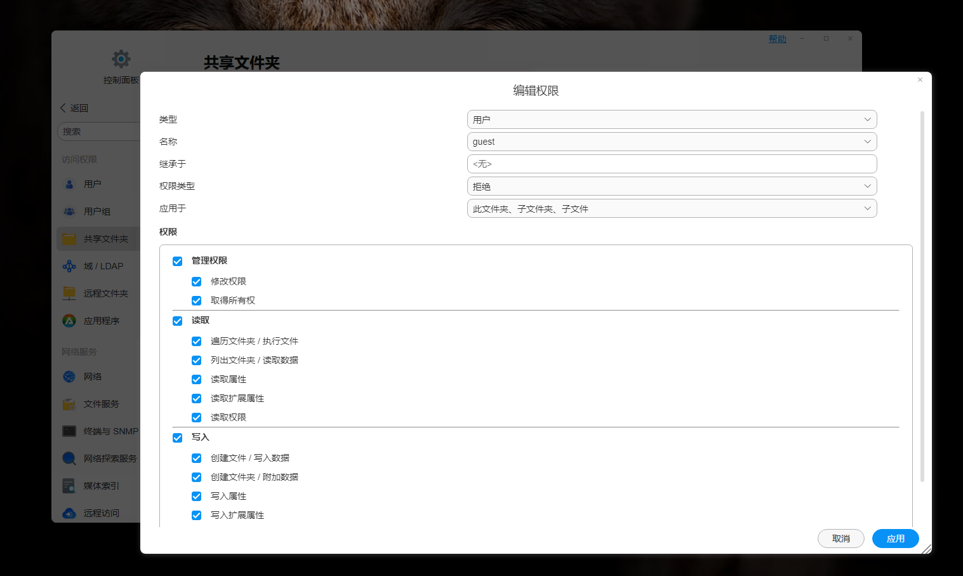The height and width of the screenshot is (576, 963).
Task: Click the 继承于 field showing <无>
Action: [672, 164]
